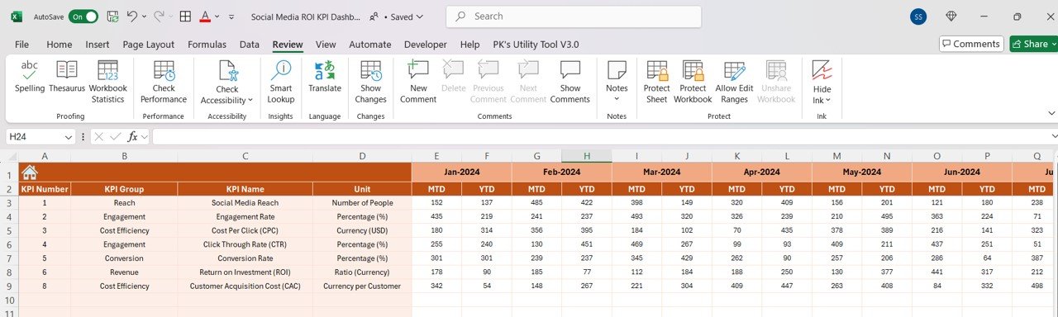Open the Name Box dropdown arrow
The image size is (1058, 317).
point(68,137)
